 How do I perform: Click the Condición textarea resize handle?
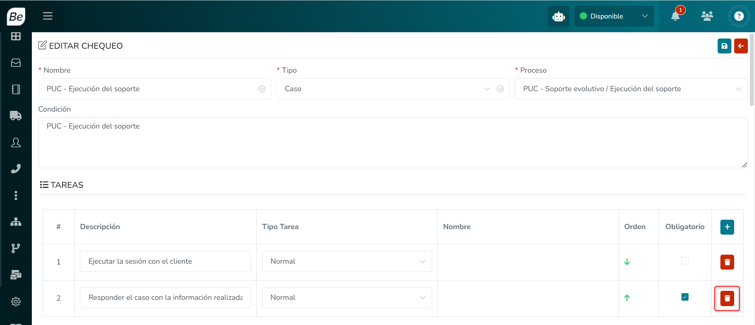tap(744, 165)
